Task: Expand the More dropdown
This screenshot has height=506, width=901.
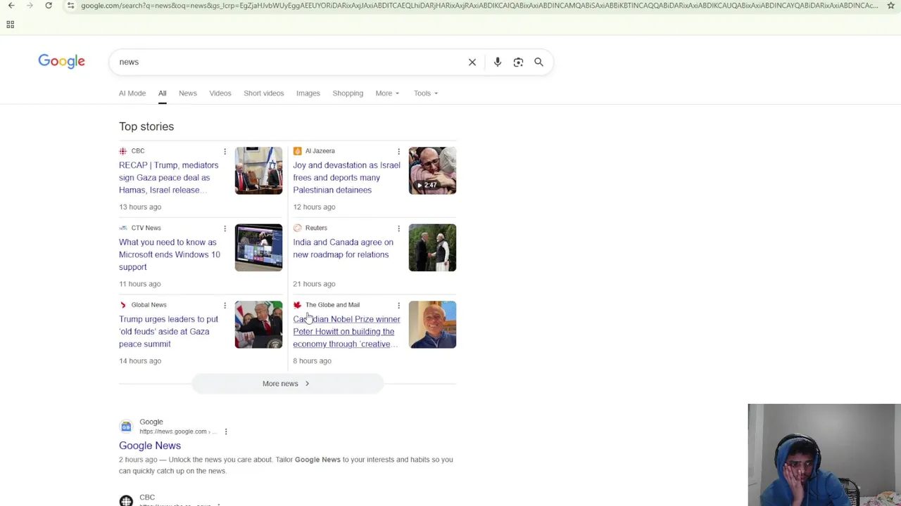Action: point(387,93)
